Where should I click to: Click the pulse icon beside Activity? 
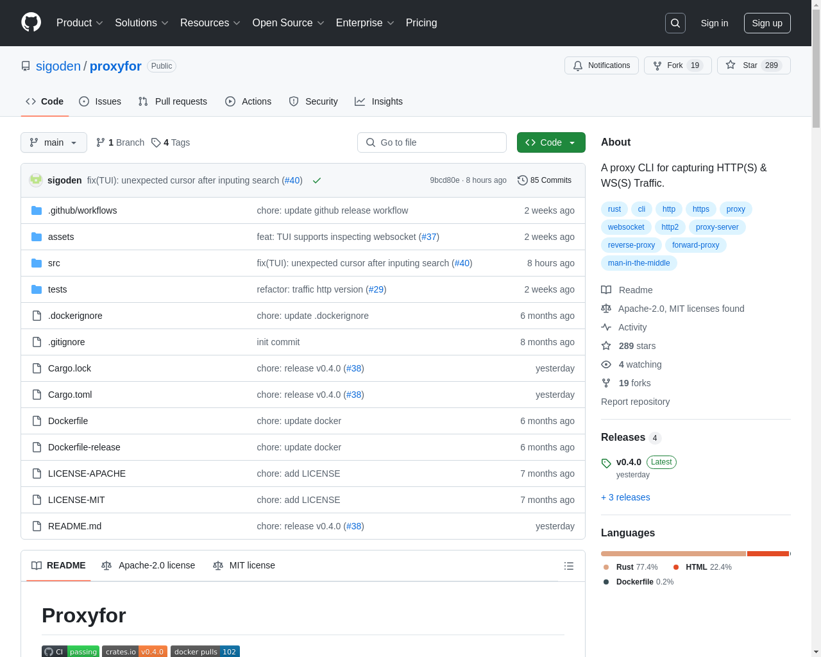point(606,327)
